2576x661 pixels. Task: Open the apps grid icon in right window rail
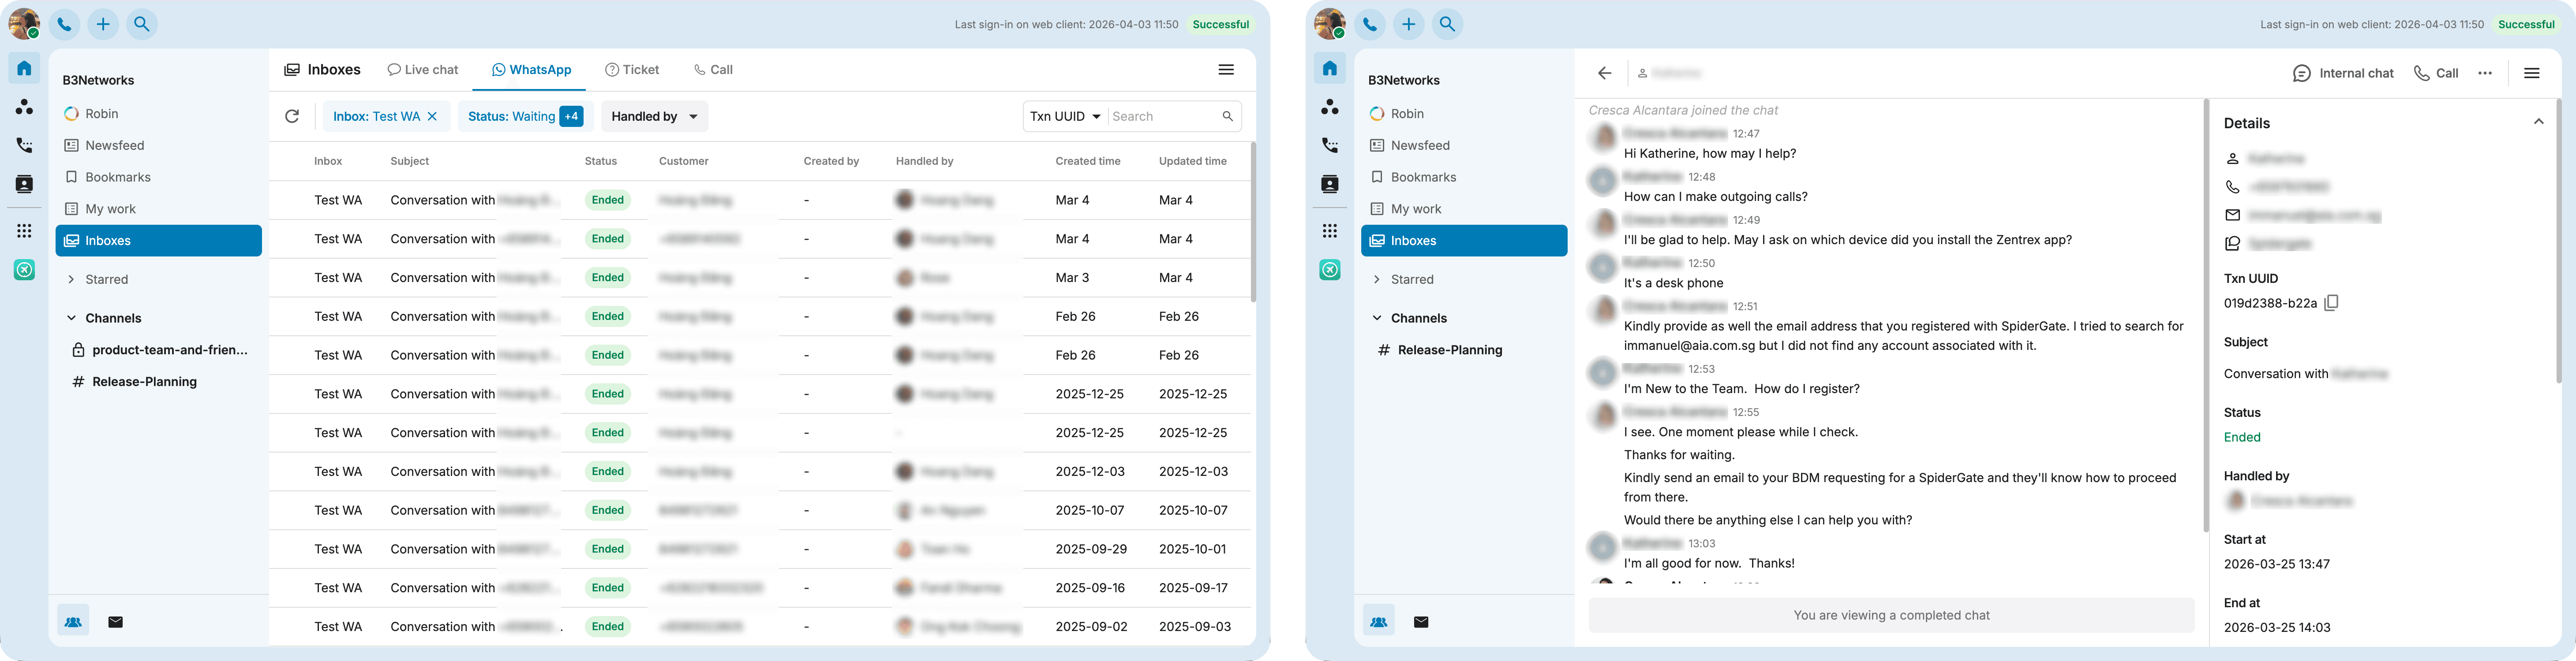click(1330, 230)
